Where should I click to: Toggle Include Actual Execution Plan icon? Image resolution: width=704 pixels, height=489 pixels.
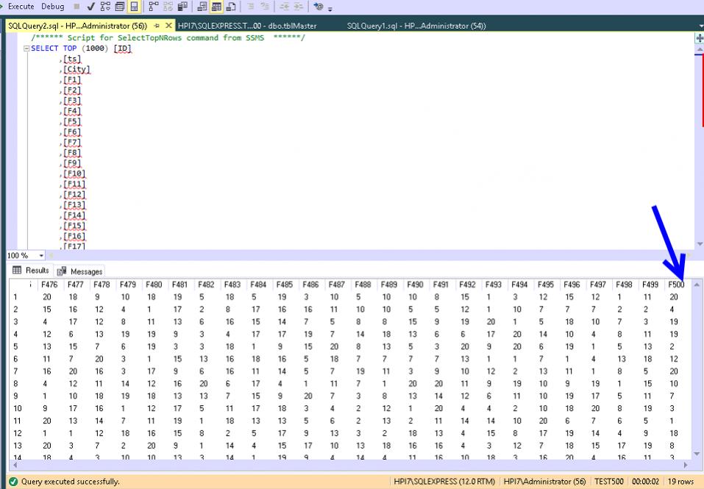(x=154, y=7)
